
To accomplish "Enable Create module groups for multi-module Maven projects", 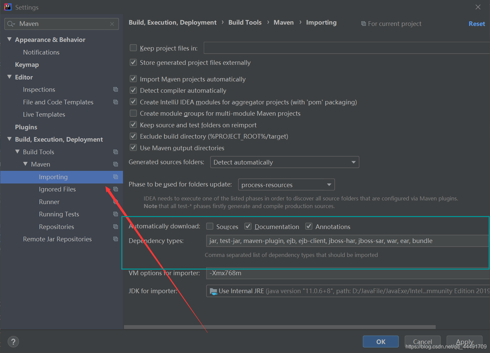I will click(133, 113).
